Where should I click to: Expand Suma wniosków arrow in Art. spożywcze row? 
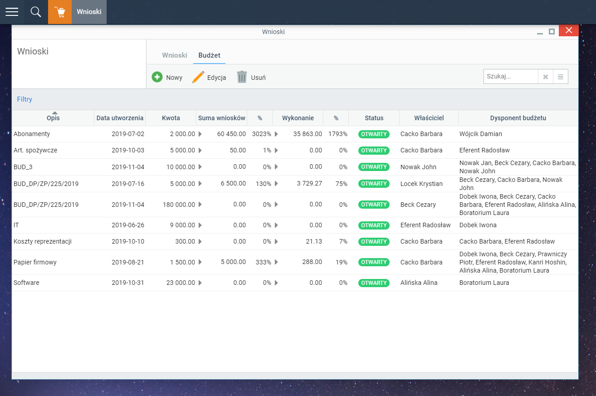pos(200,150)
